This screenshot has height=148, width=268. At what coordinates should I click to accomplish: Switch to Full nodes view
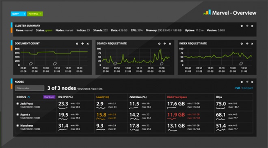[238, 88]
